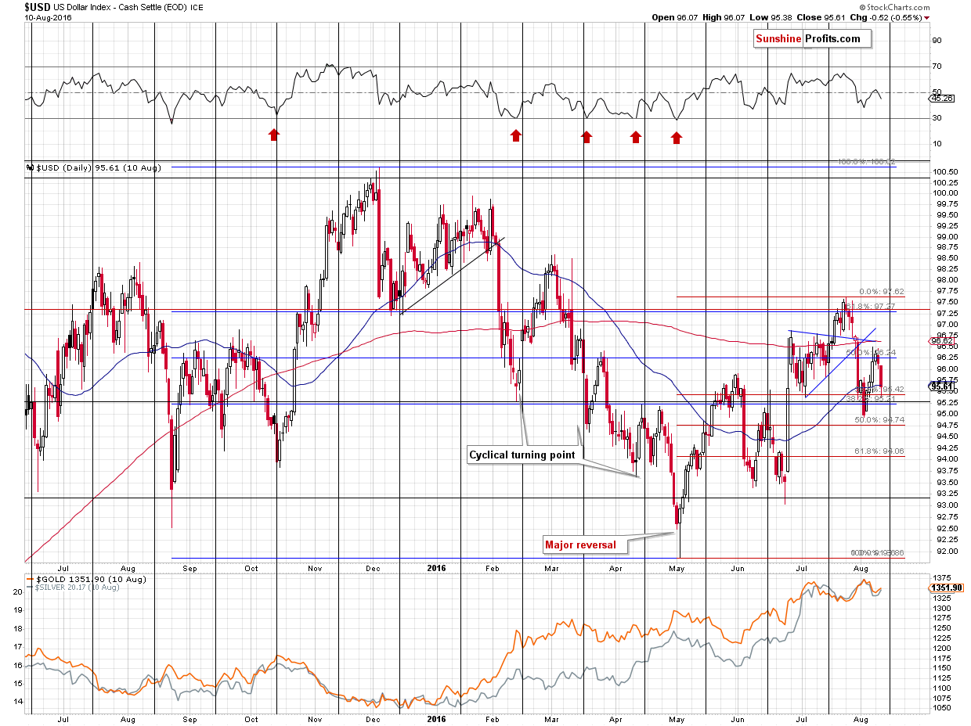Click the '10-Aug-2016' date label
The width and height of the screenshot is (971, 726).
click(48, 17)
